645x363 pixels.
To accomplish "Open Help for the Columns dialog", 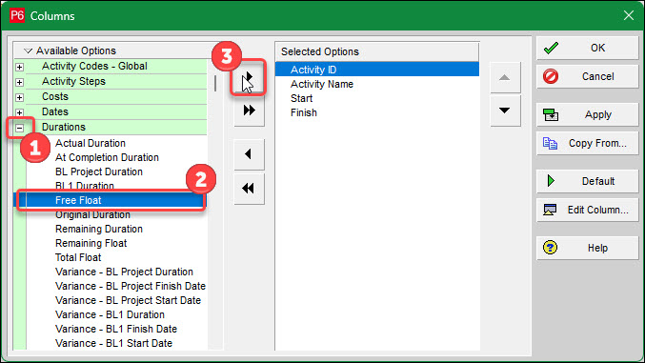I will [587, 248].
